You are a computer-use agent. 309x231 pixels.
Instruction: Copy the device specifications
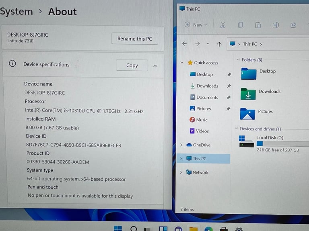point(132,65)
